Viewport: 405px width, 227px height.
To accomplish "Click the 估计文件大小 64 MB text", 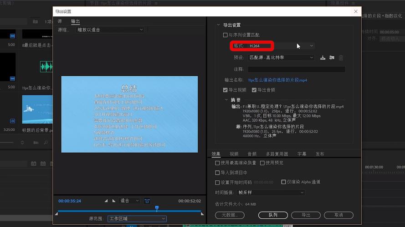I will (x=236, y=204).
